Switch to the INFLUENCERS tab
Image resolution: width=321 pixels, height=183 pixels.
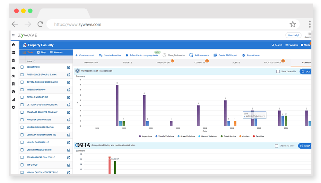click(164, 62)
